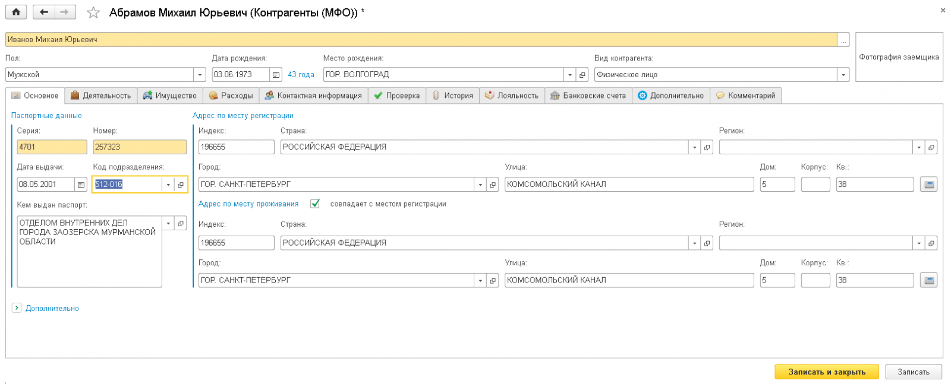This screenshot has height=384, width=951.
Task: Click the Дата рождения field
Action: point(241,75)
